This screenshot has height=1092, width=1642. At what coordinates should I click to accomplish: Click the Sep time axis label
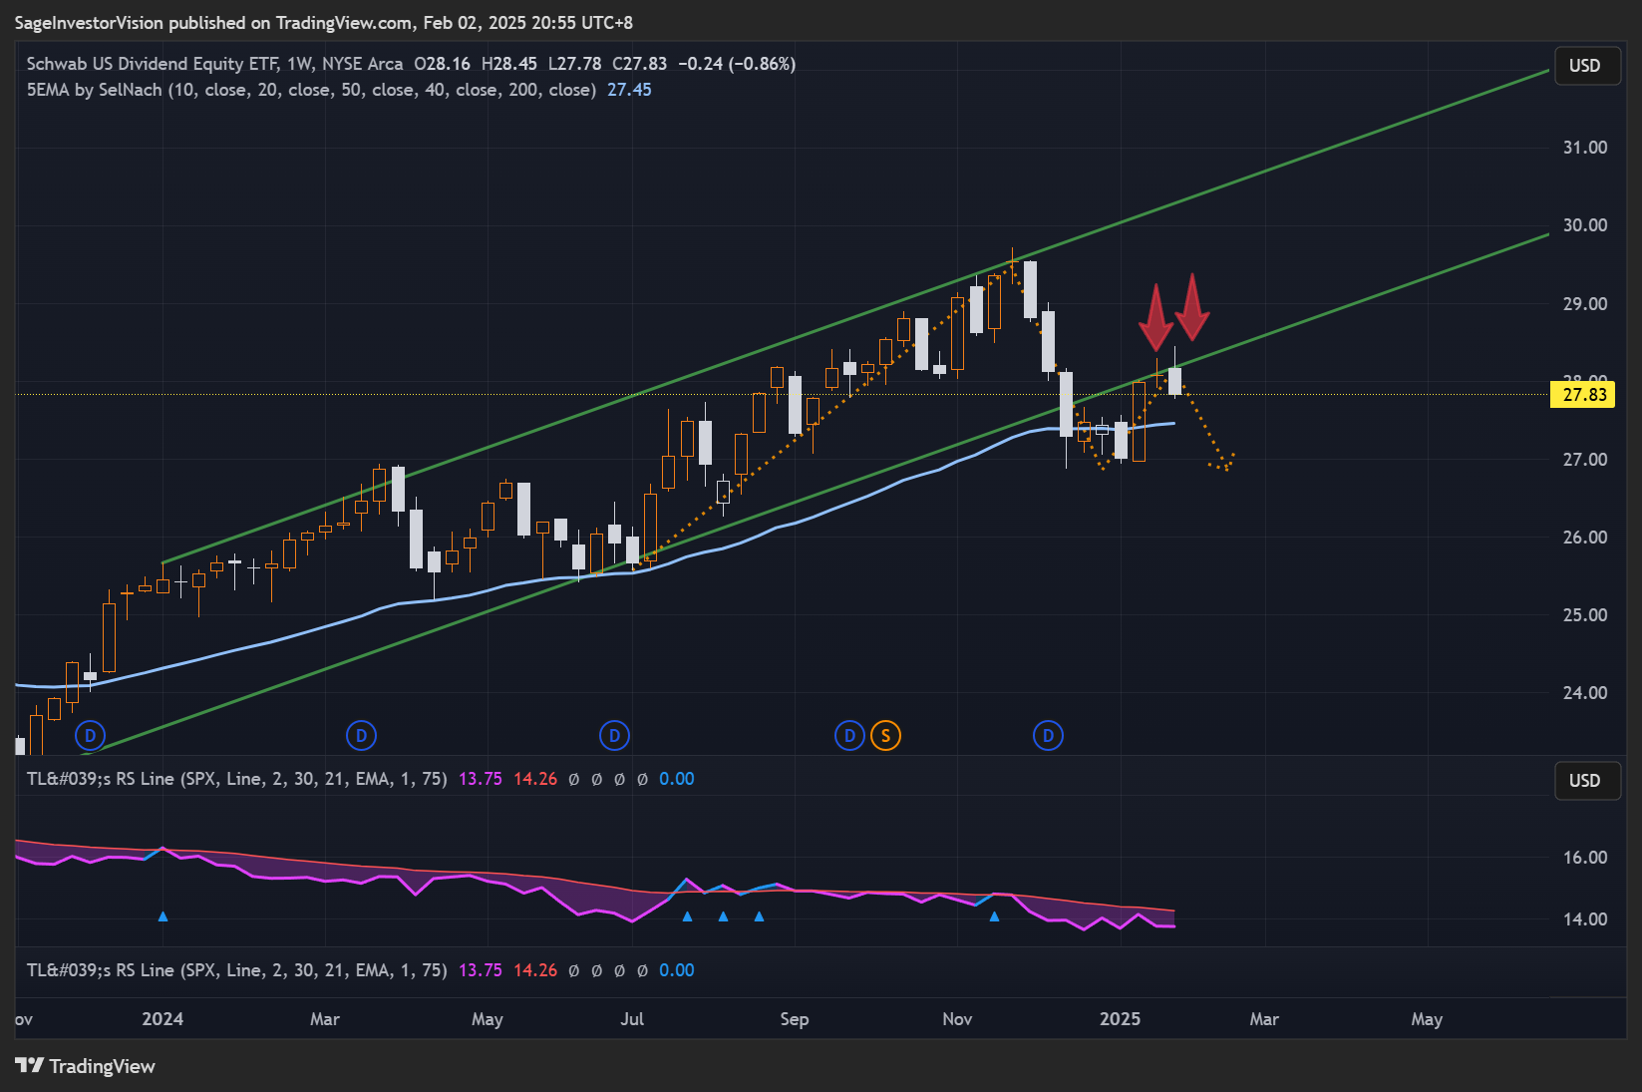795,1019
